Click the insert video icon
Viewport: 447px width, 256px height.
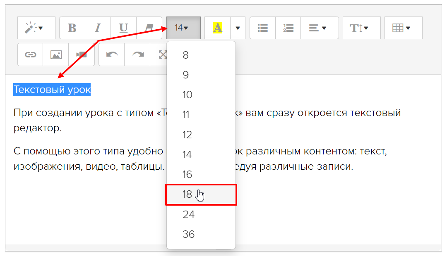click(x=81, y=55)
